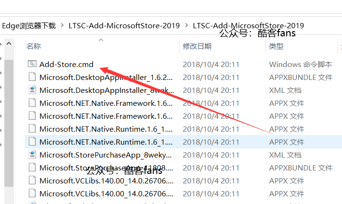Click the 'Windows 命令脚本' type cell

coord(301,65)
